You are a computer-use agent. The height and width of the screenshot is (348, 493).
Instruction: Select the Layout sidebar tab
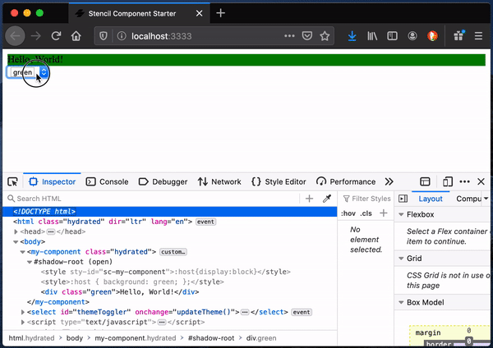click(431, 199)
